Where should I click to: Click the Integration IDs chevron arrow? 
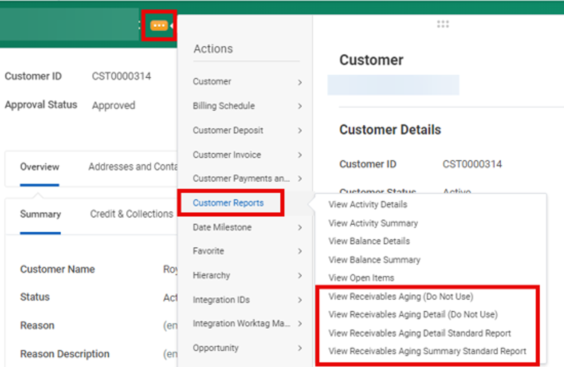300,300
